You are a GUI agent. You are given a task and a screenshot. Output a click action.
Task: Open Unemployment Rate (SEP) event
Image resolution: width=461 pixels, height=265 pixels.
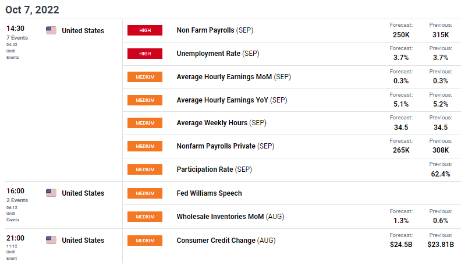pyautogui.click(x=218, y=54)
